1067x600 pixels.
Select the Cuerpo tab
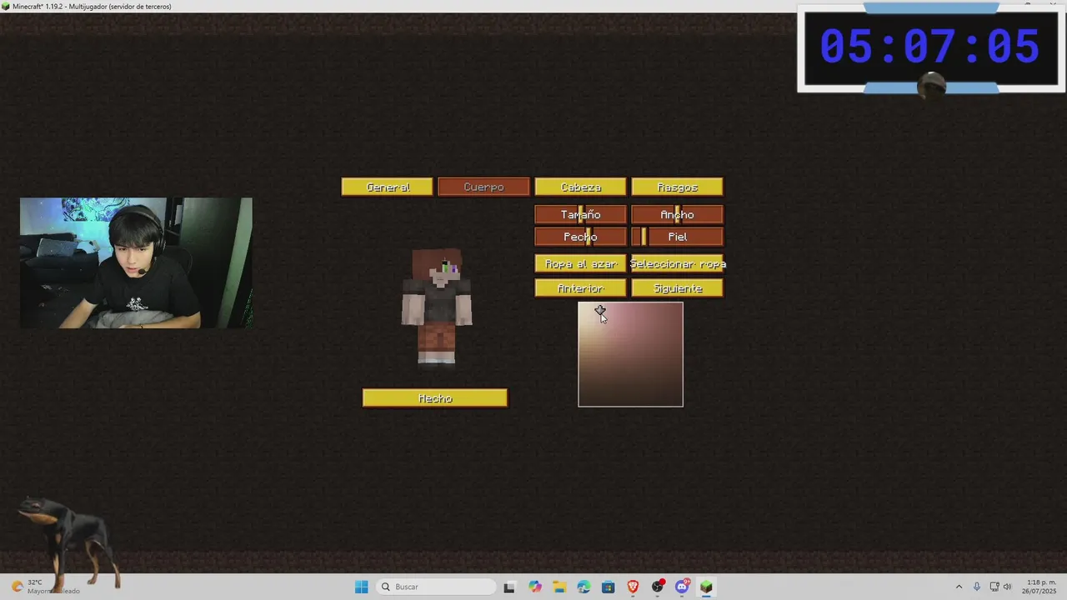click(x=483, y=187)
